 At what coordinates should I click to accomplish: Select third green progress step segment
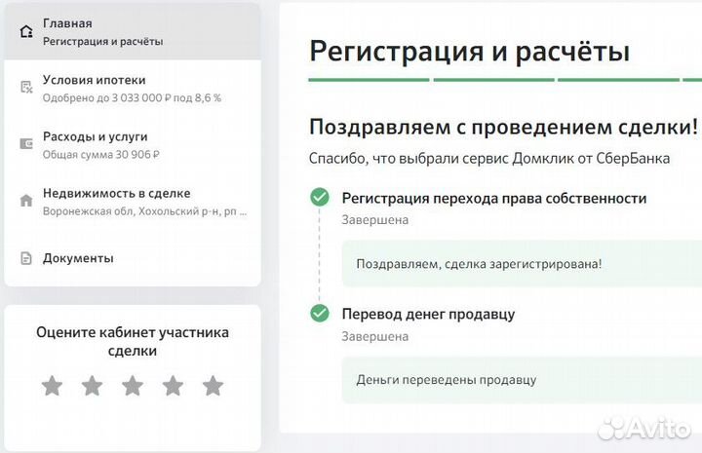pos(618,80)
